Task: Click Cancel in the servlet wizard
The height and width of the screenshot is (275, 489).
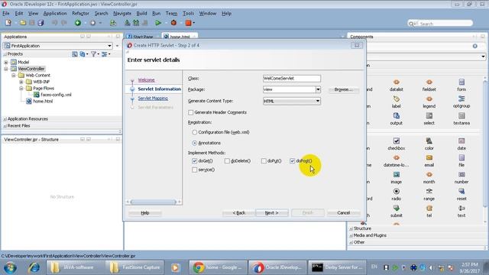Action: coord(344,213)
